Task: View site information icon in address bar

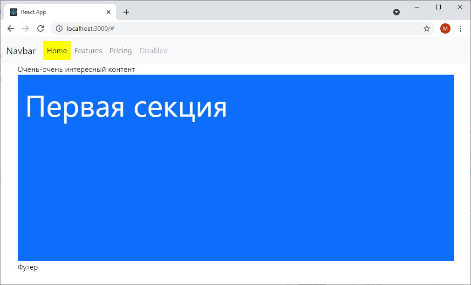Action: point(59,28)
